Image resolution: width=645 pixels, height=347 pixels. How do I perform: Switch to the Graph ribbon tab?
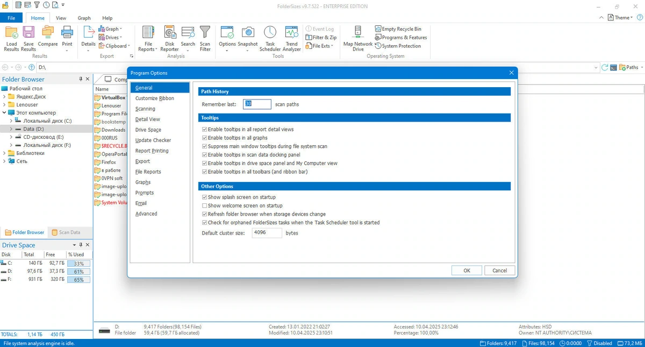click(x=84, y=18)
